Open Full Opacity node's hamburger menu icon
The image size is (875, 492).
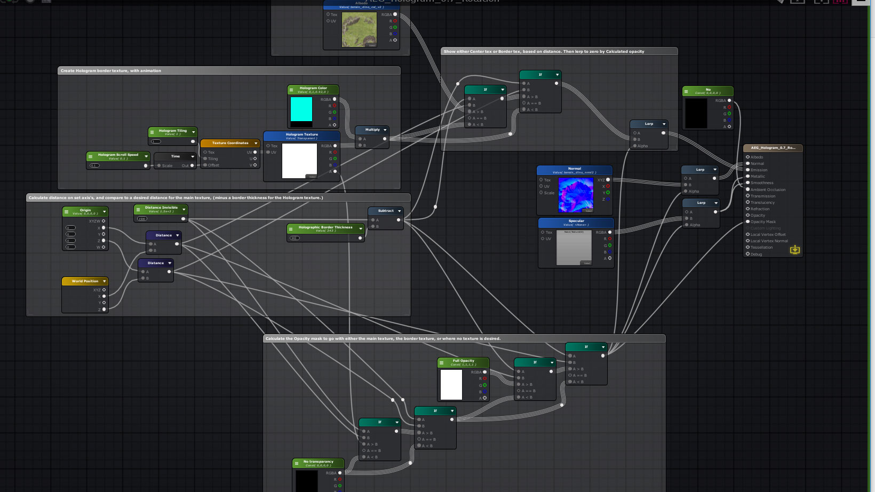[x=441, y=363]
